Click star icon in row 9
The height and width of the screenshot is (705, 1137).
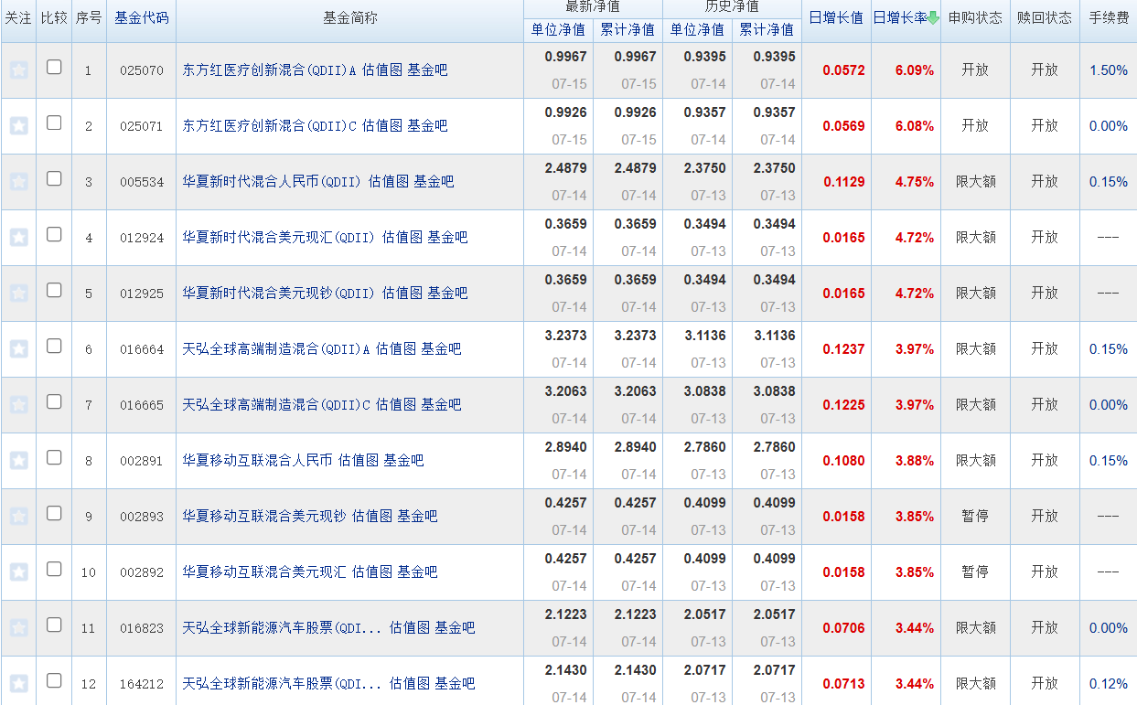click(x=18, y=517)
